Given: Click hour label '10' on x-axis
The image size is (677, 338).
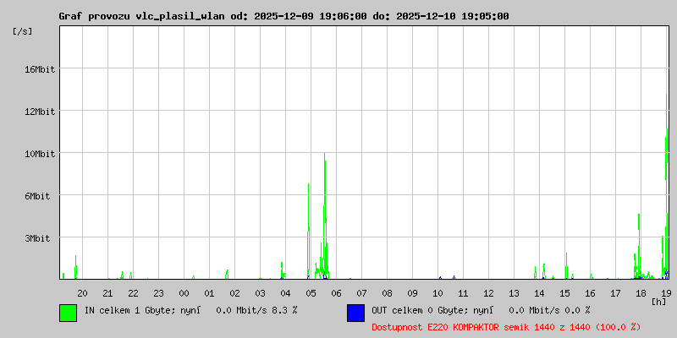Looking at the screenshot, I should pos(438,293).
